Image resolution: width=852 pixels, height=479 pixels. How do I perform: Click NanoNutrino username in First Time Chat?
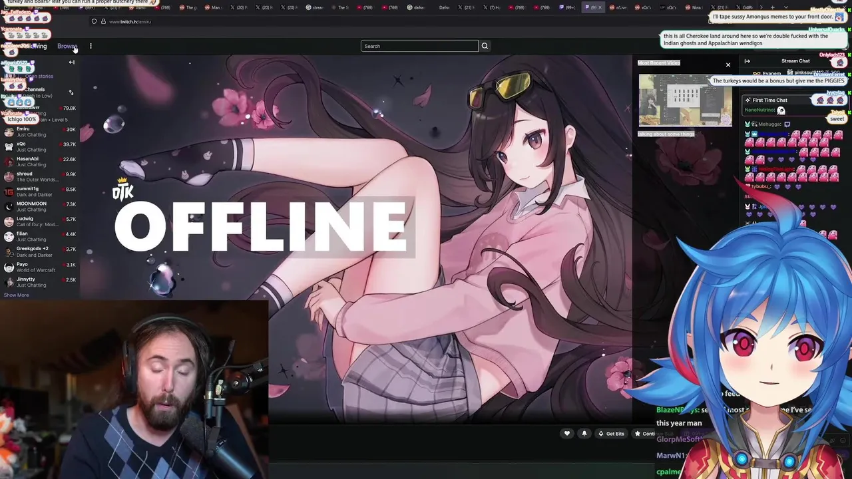759,110
